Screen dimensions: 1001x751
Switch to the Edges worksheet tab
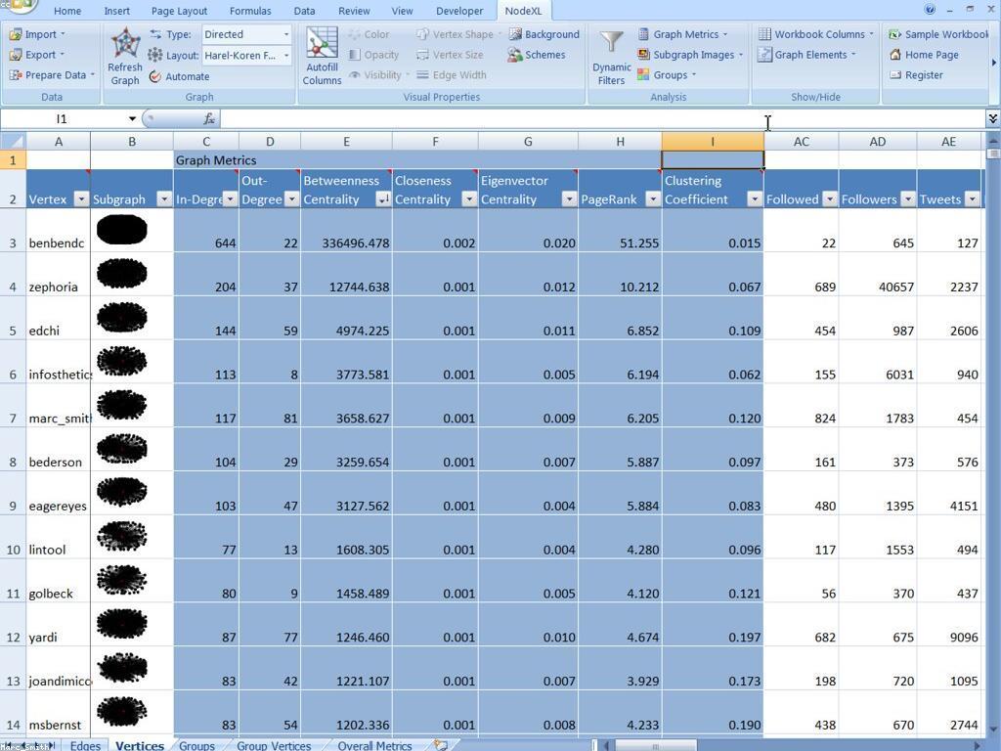tap(85, 745)
